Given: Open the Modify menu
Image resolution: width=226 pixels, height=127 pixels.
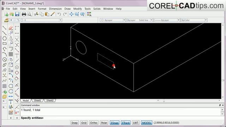Looking at the screenshot, I should pyautogui.click(x=78, y=9).
